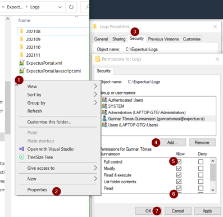Tick Deny for List folder contents
This screenshot has width=223, height=217.
point(201,182)
